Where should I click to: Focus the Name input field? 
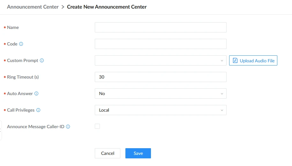point(161,27)
